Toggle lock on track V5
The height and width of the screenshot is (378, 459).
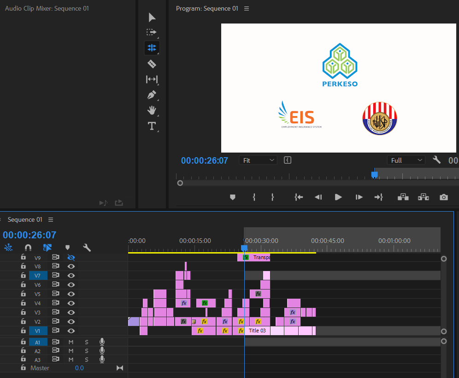tap(23, 294)
